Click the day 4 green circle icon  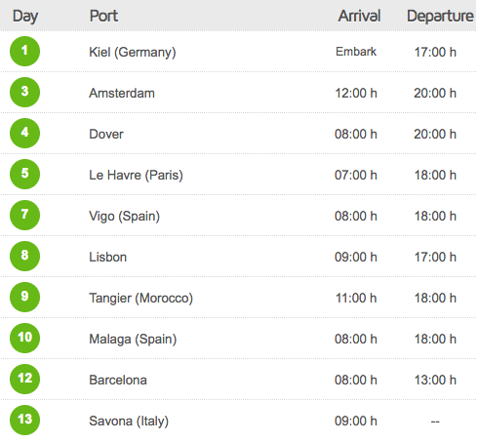coord(24,134)
